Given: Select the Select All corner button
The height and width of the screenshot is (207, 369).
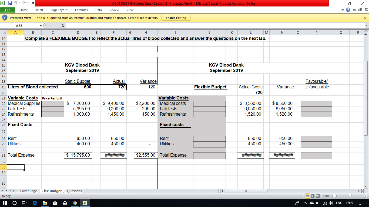Looking at the screenshot, I should pyautogui.click(x=3, y=32).
